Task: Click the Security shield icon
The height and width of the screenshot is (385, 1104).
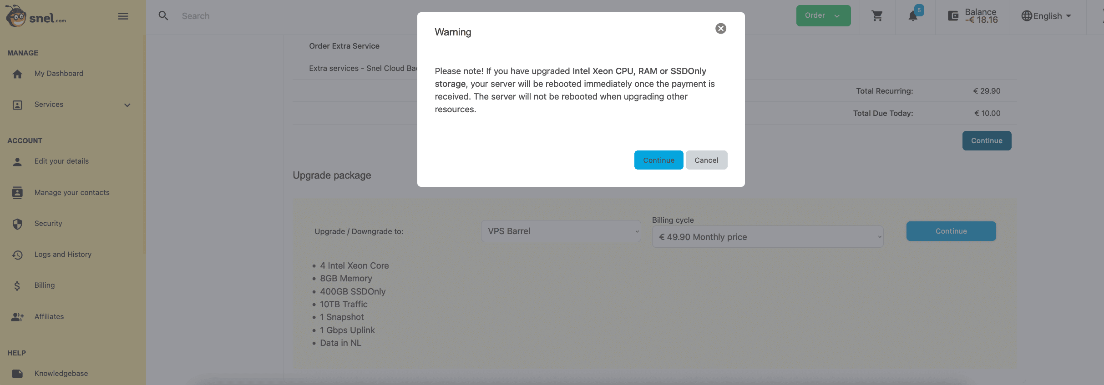Action: [17, 224]
